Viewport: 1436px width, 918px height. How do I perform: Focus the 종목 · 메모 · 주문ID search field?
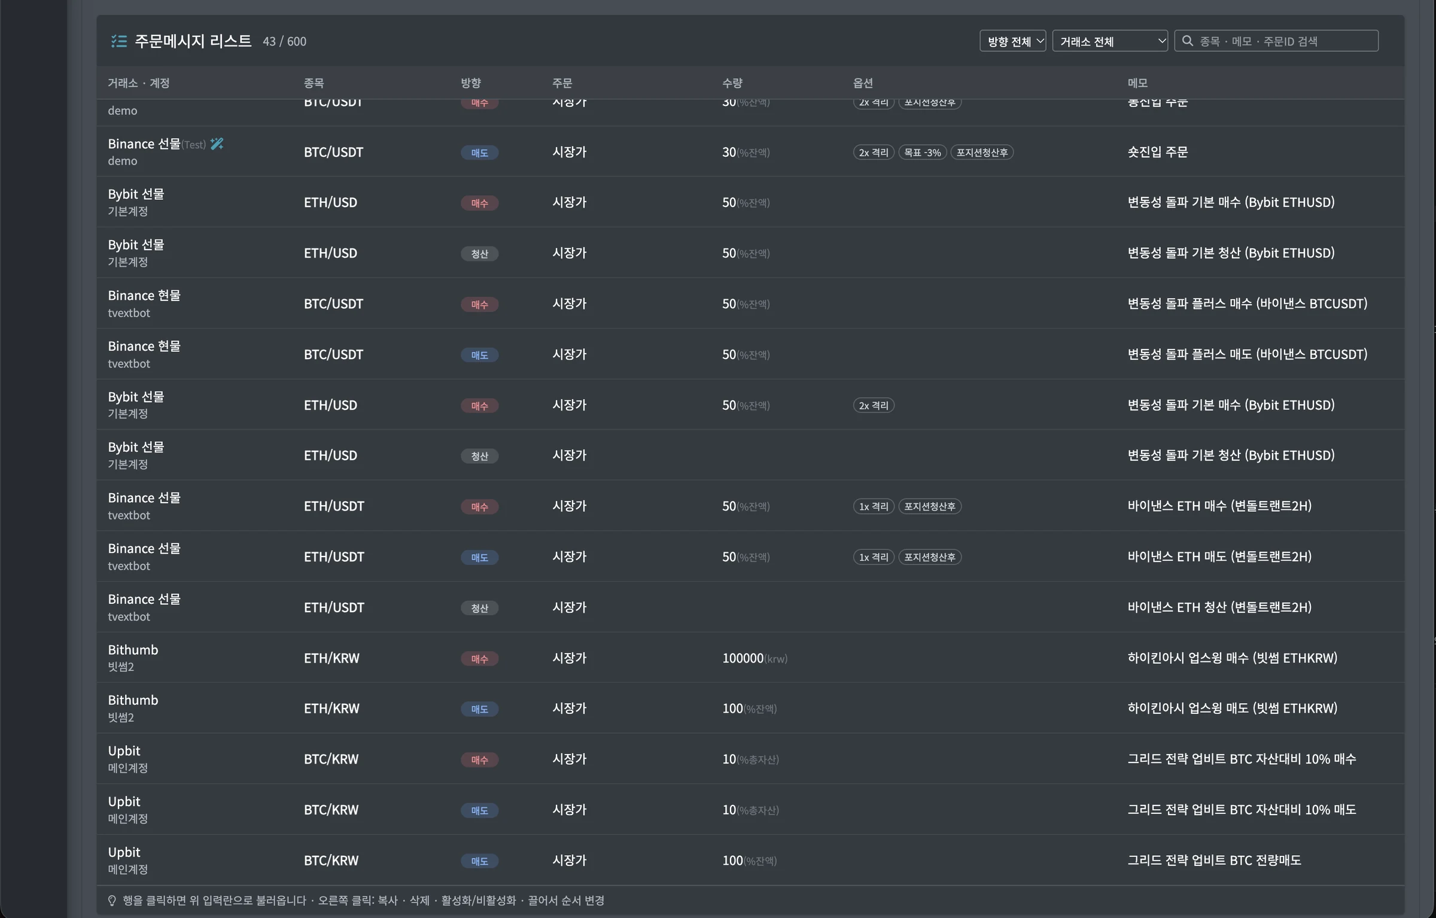click(1276, 41)
